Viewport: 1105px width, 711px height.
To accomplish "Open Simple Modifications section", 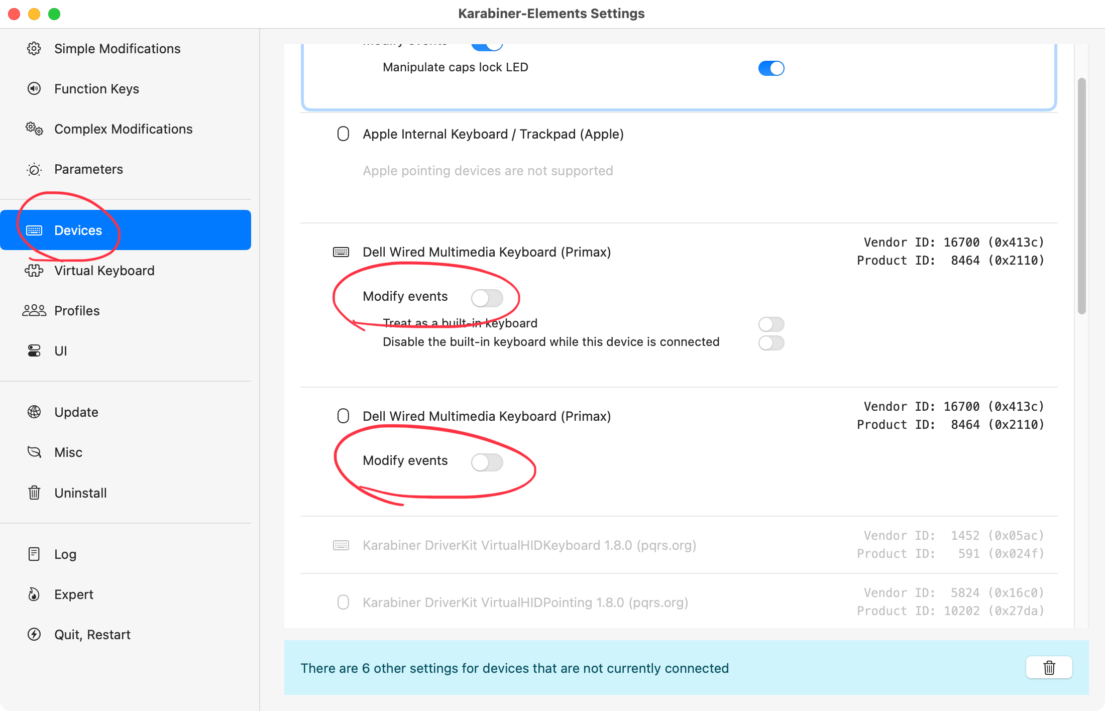I will click(126, 49).
